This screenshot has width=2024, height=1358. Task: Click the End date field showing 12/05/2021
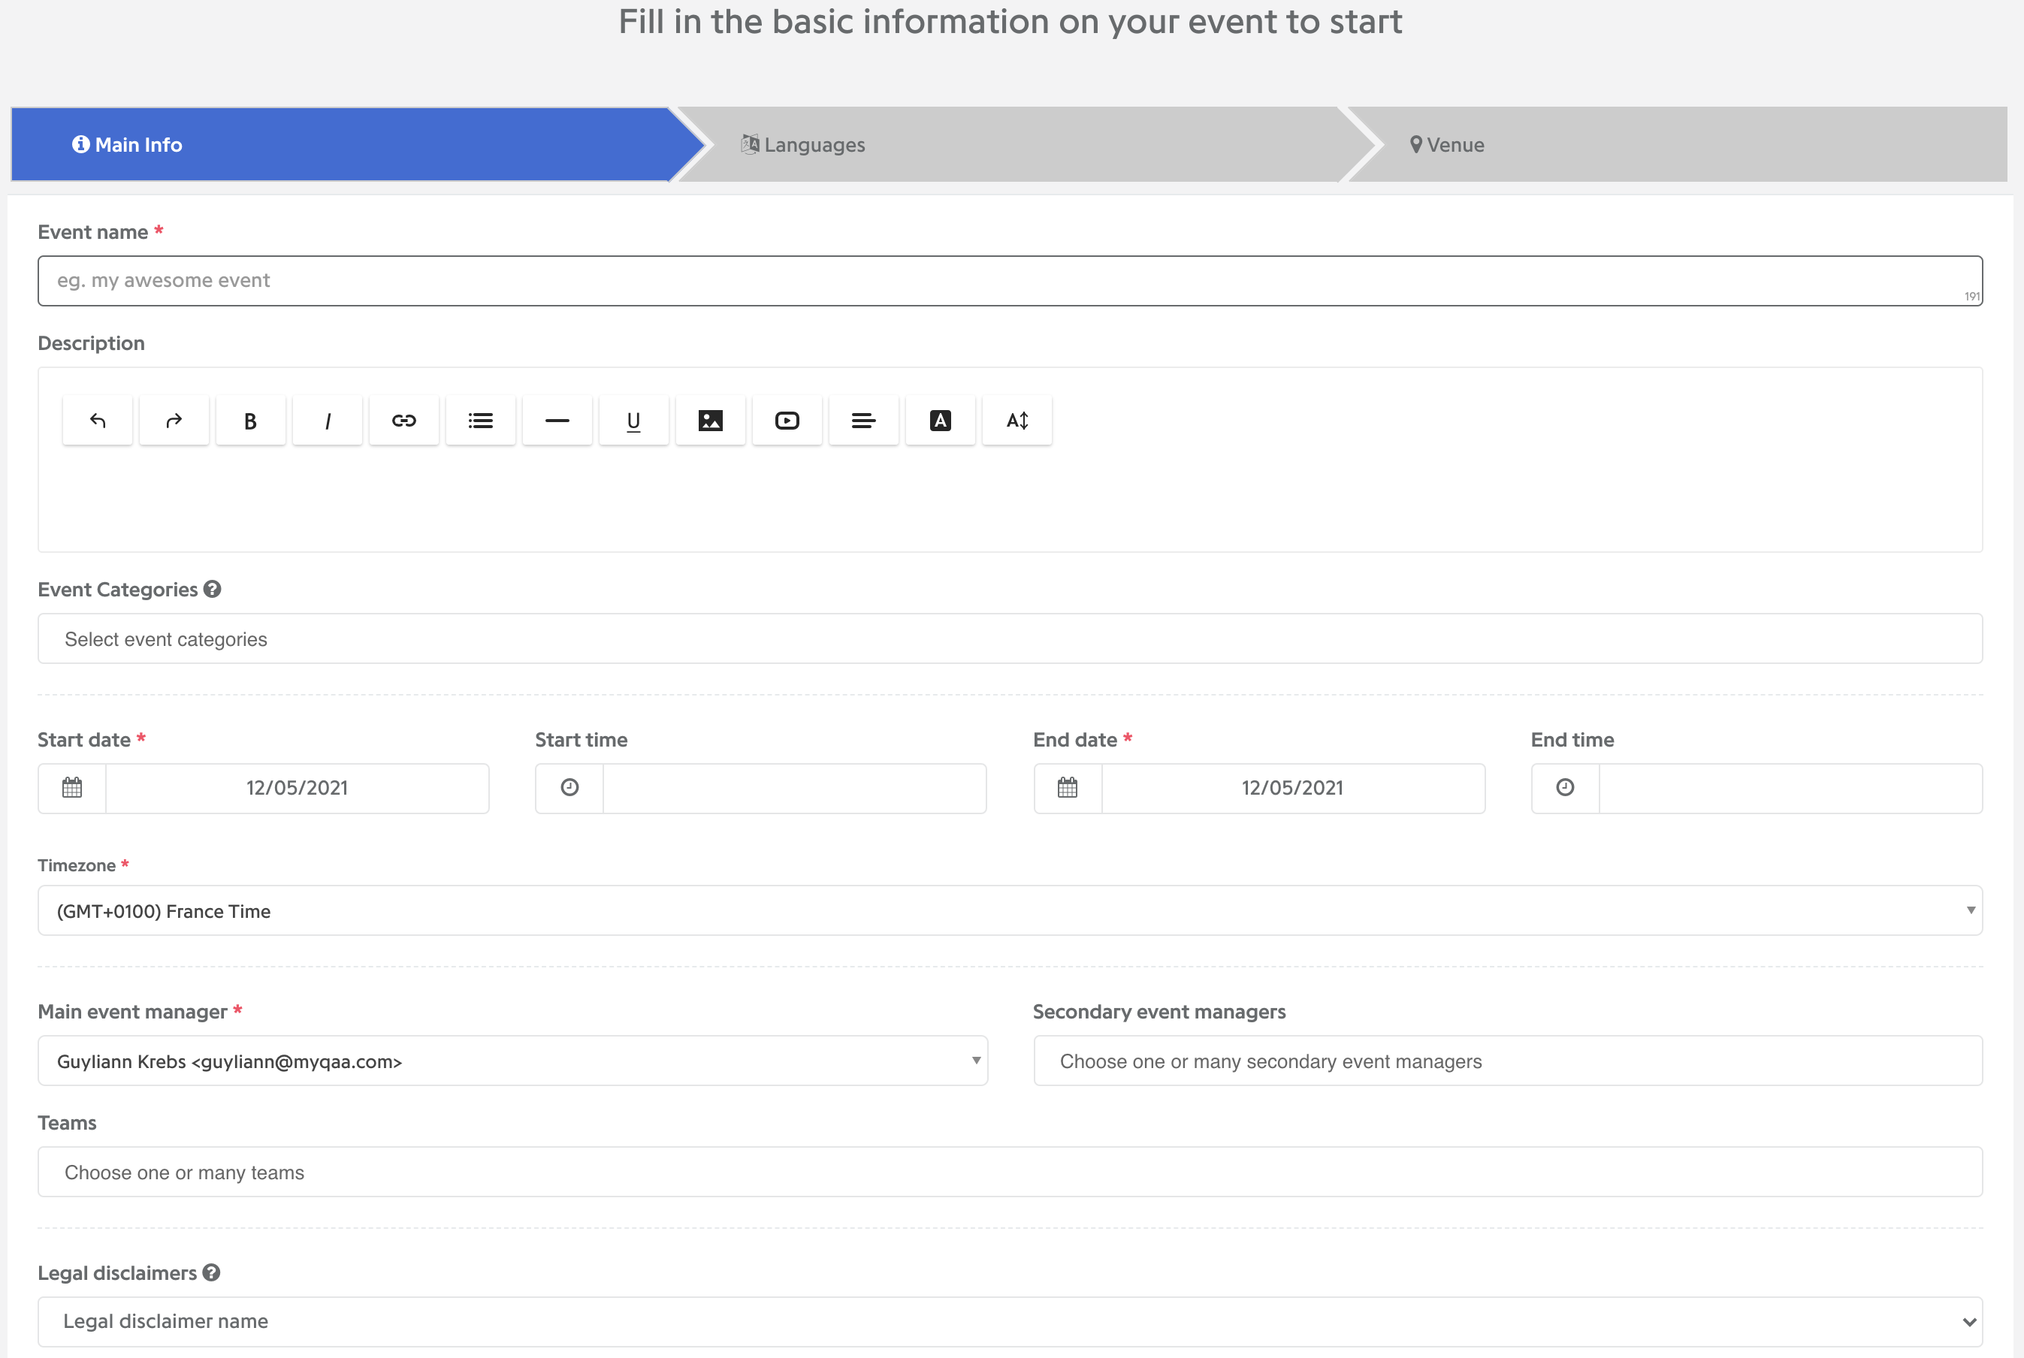pyautogui.click(x=1293, y=788)
